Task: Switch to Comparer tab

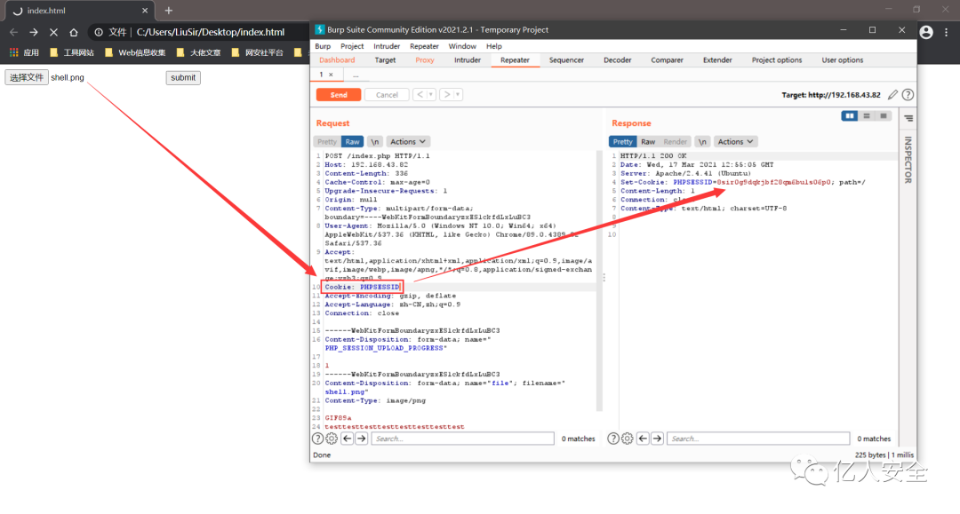Action: pos(667,59)
